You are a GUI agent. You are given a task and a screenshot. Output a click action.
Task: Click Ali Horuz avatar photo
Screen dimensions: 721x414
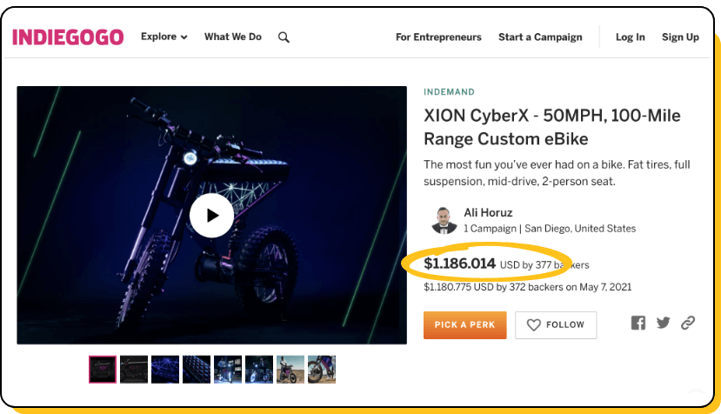pyautogui.click(x=444, y=220)
